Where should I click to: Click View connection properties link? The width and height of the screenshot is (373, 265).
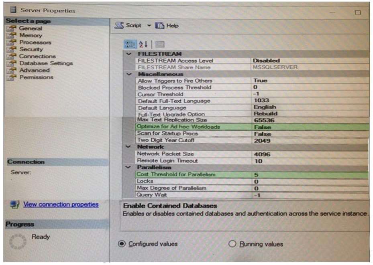click(x=61, y=204)
